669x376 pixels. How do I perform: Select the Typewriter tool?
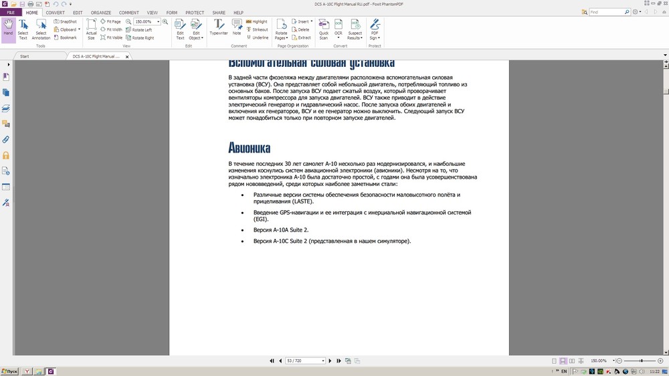click(x=219, y=27)
